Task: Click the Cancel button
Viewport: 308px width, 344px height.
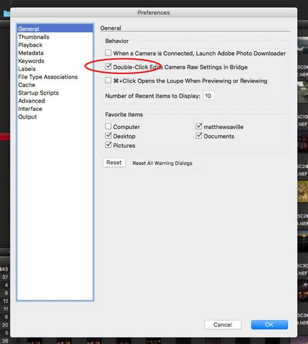Action: 223,325
